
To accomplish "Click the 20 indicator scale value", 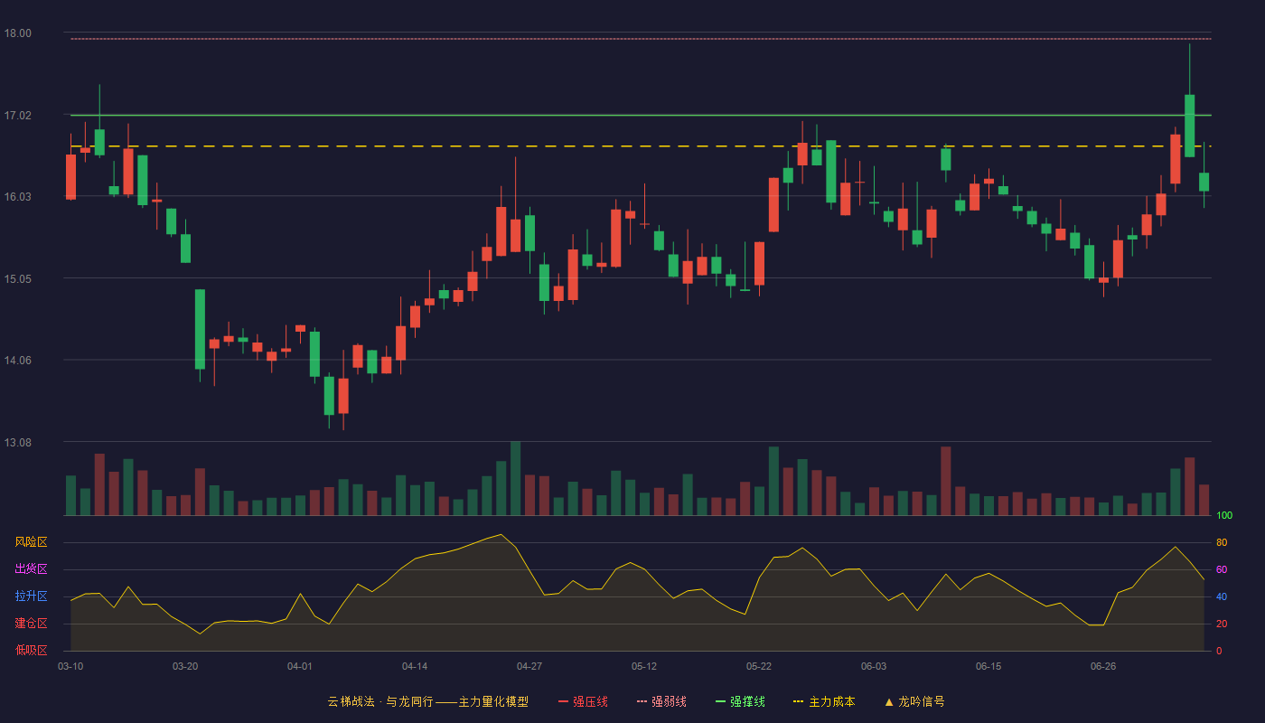I will [1222, 624].
